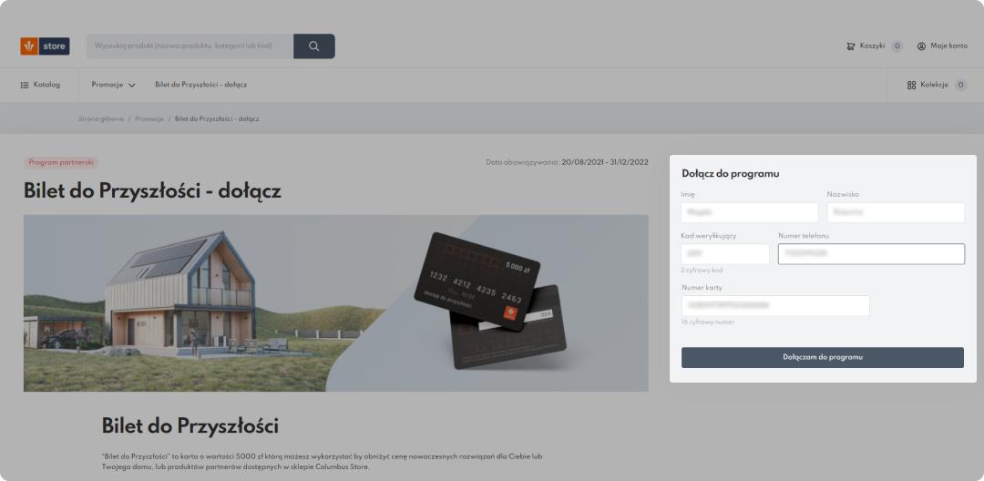
Task: Click the Columbus store logo
Action: tap(46, 46)
